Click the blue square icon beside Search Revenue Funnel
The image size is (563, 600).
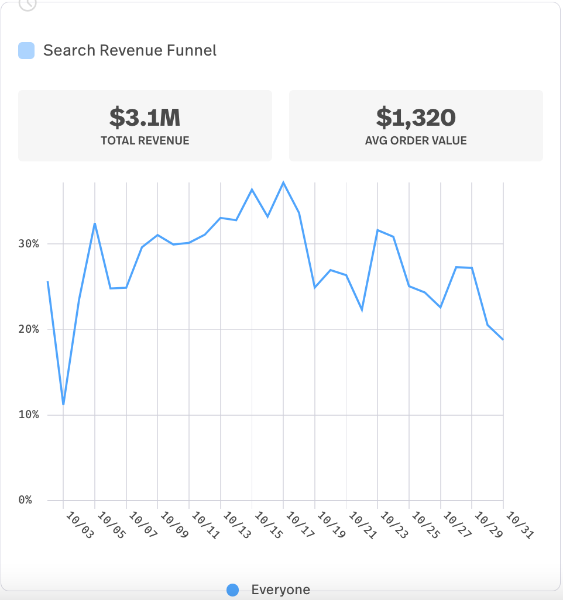point(26,50)
